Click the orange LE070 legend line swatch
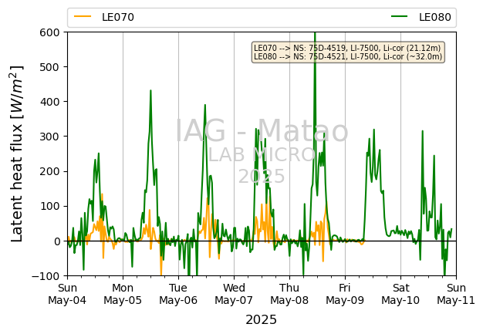 click(83, 17)
